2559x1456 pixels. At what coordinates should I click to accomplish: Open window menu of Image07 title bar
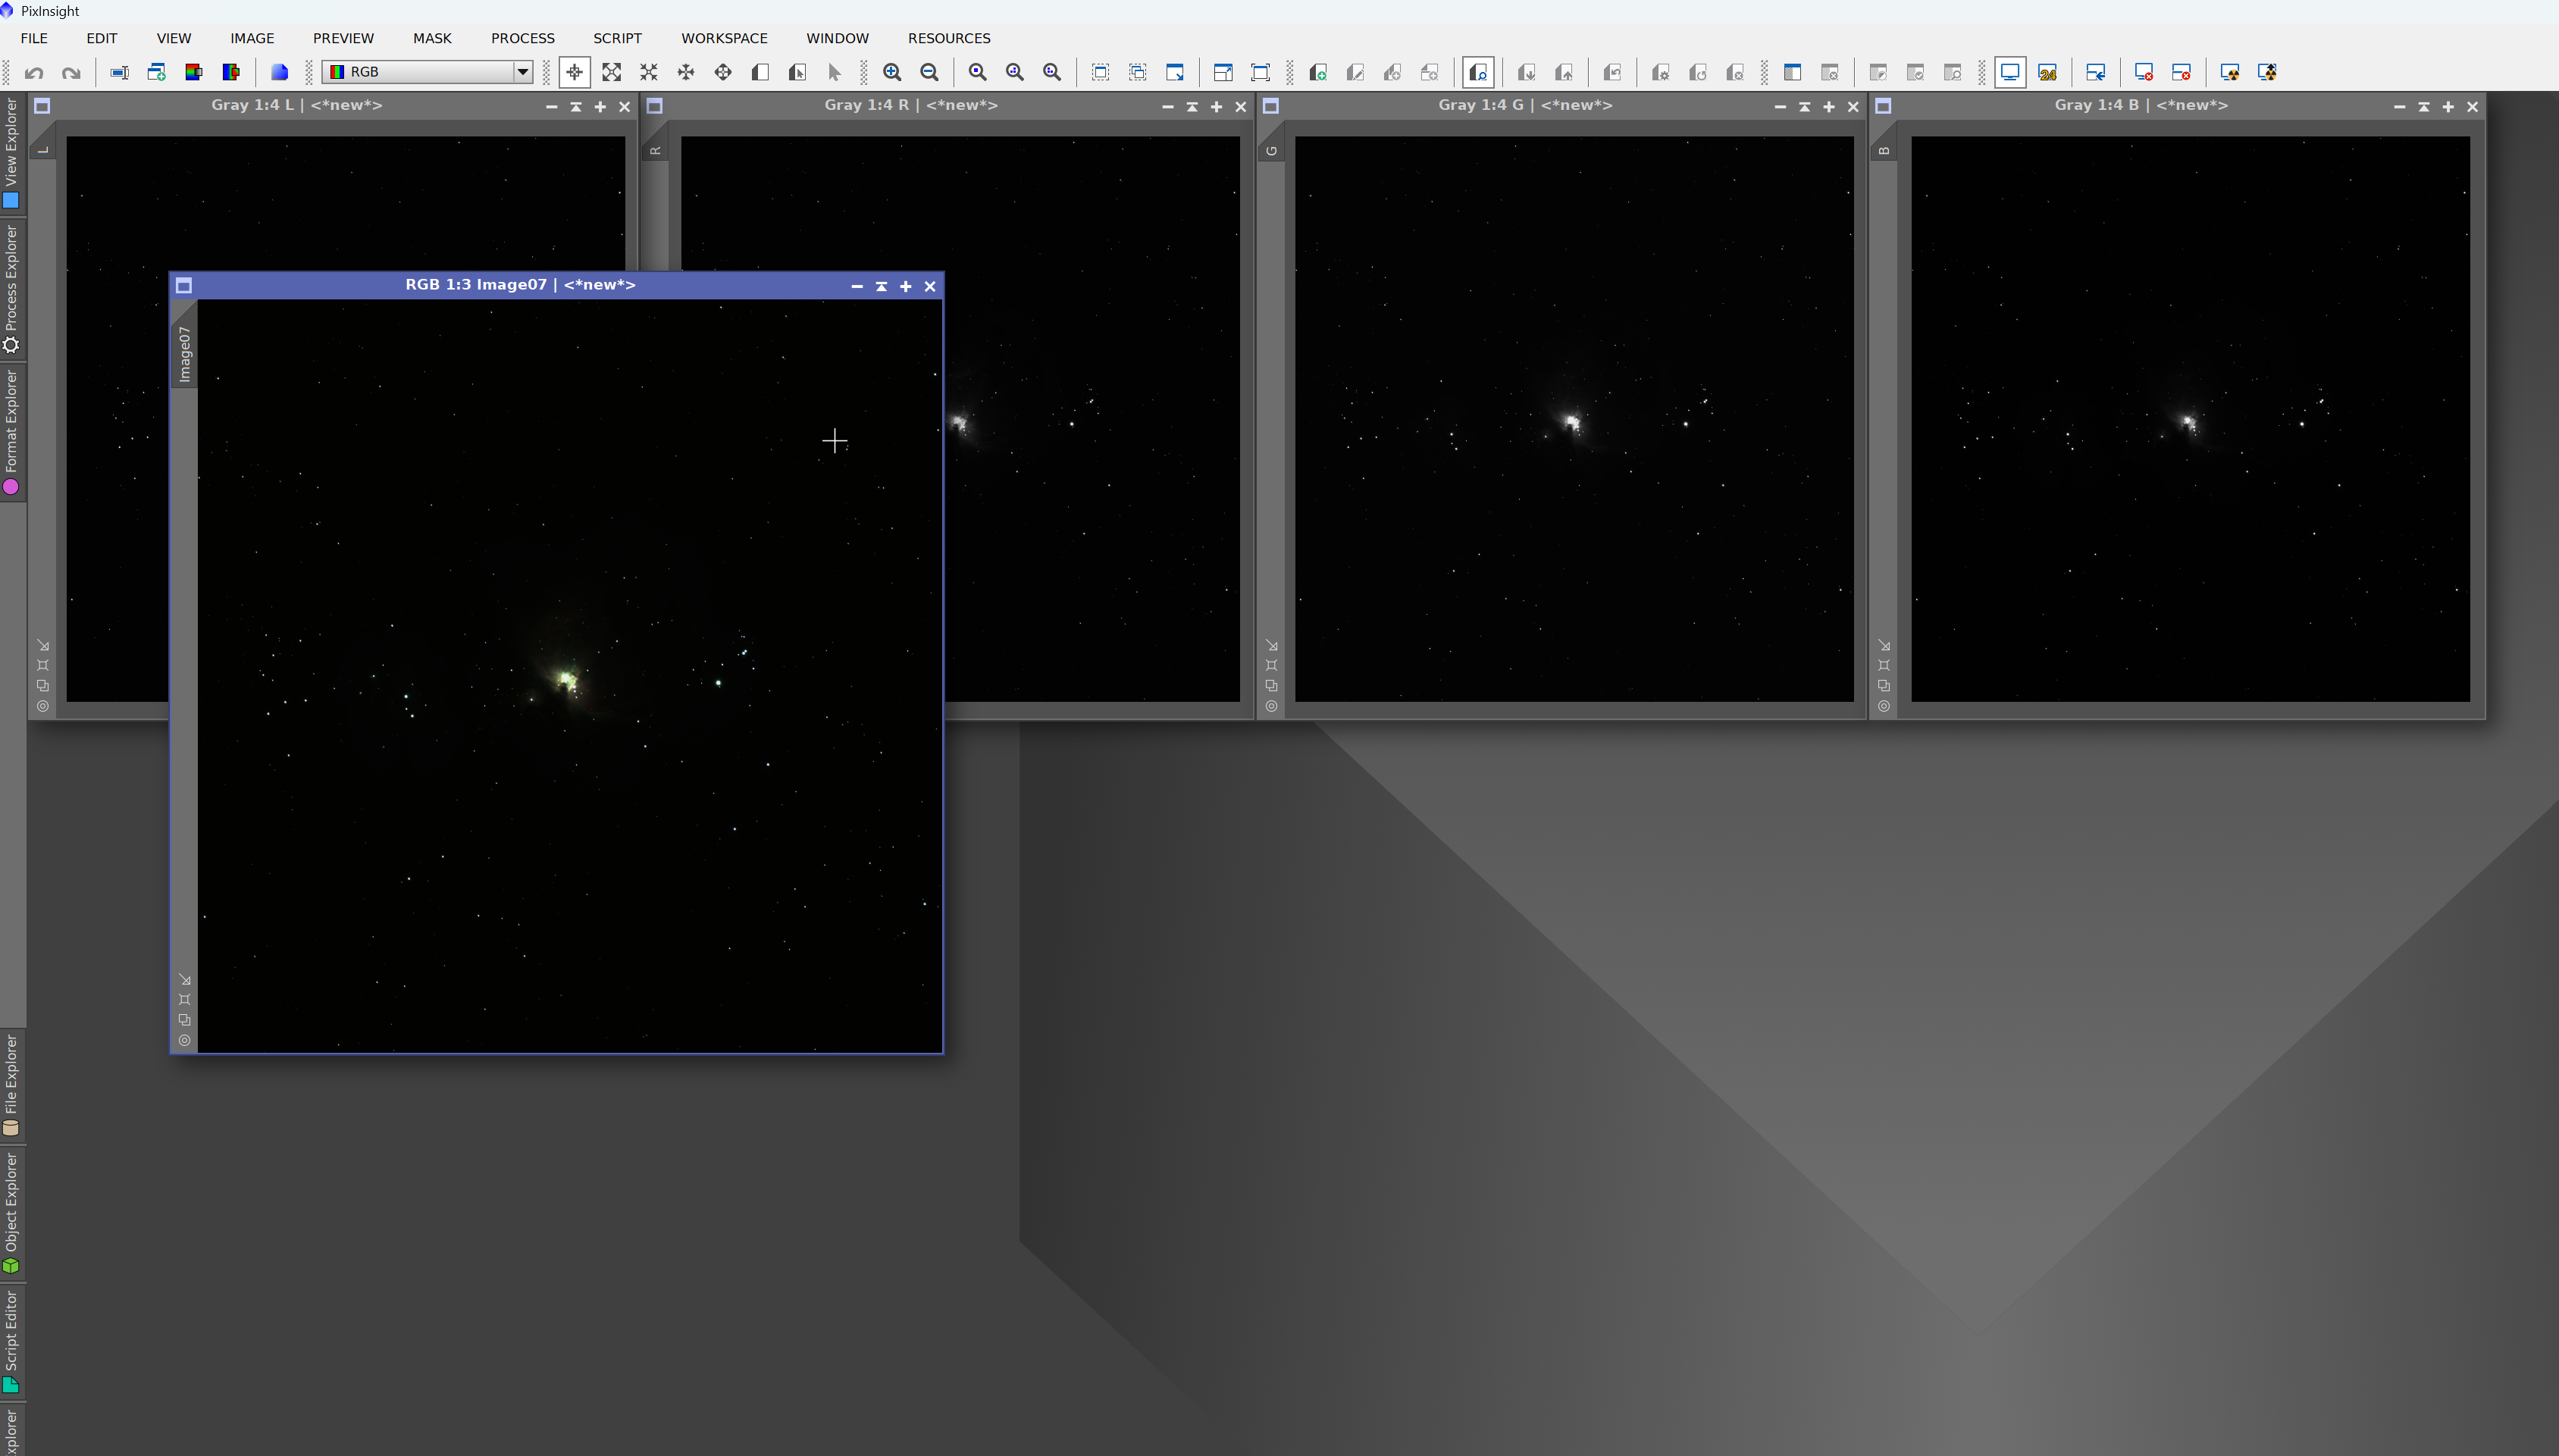pyautogui.click(x=184, y=286)
